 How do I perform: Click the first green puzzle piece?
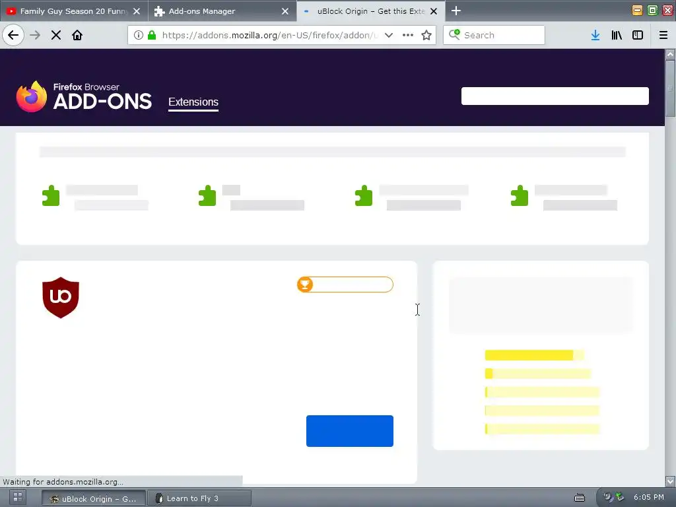coord(51,195)
